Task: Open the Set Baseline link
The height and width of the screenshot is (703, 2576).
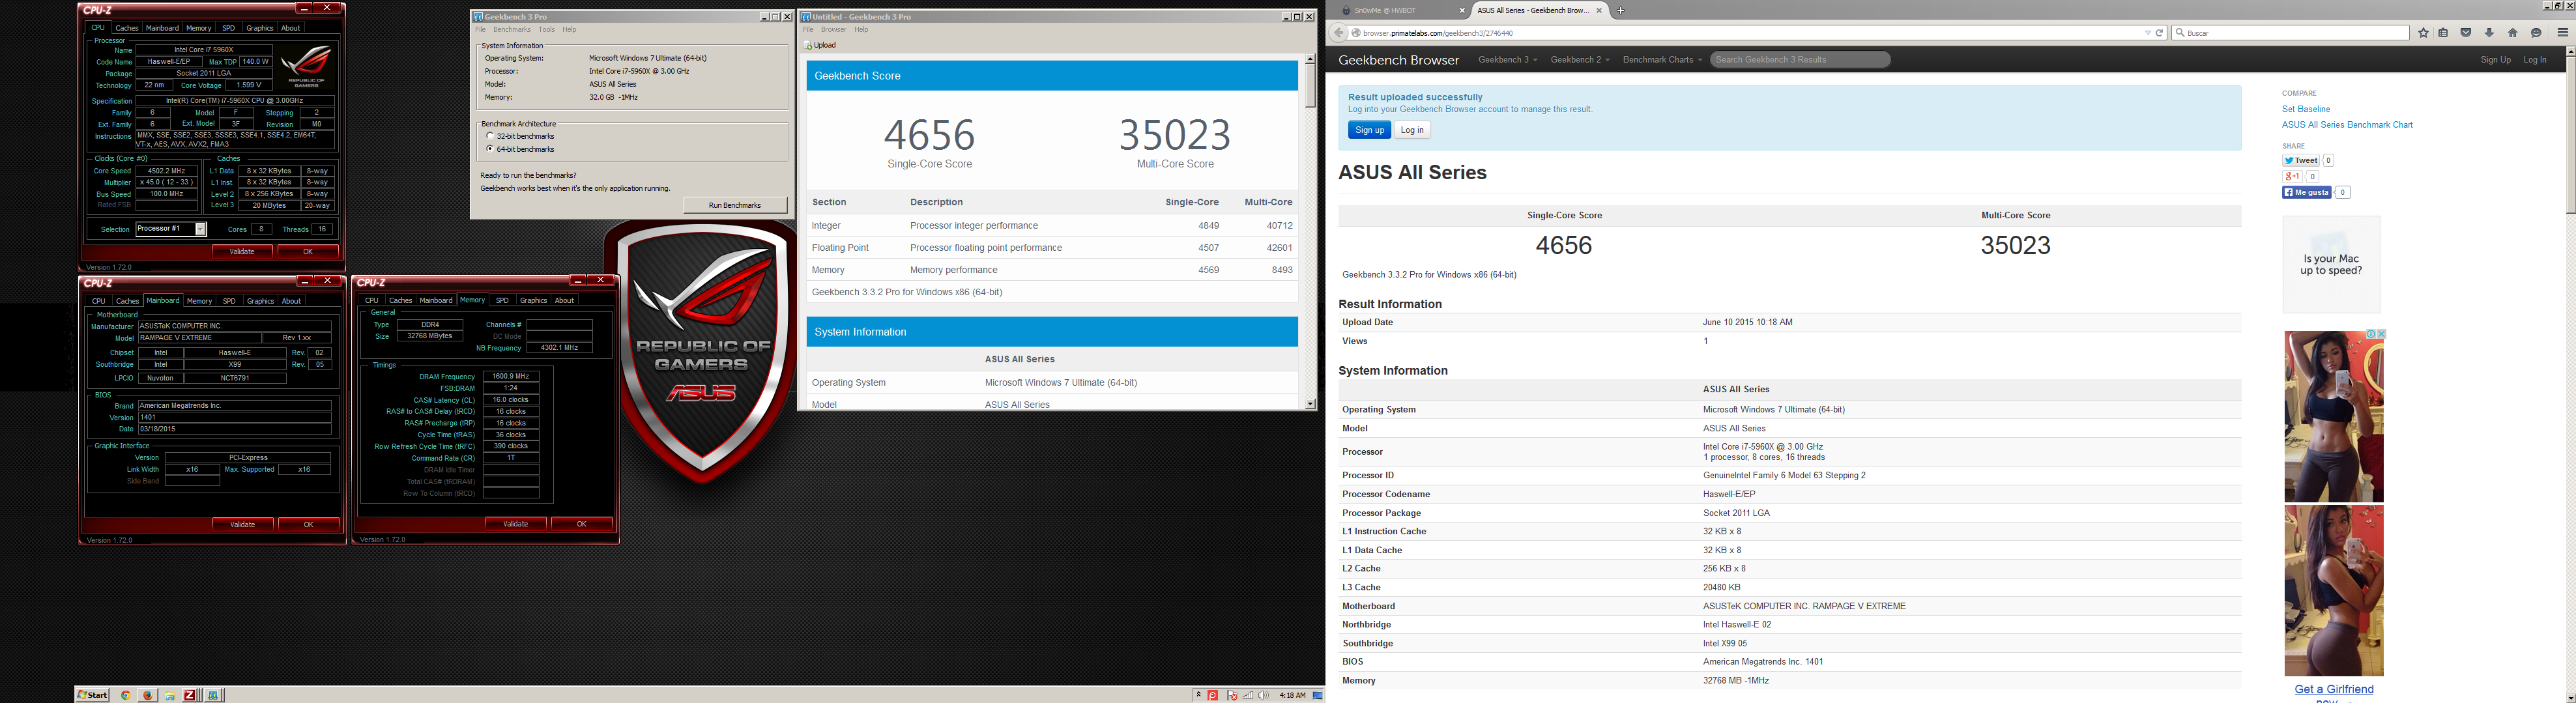Action: click(2306, 109)
